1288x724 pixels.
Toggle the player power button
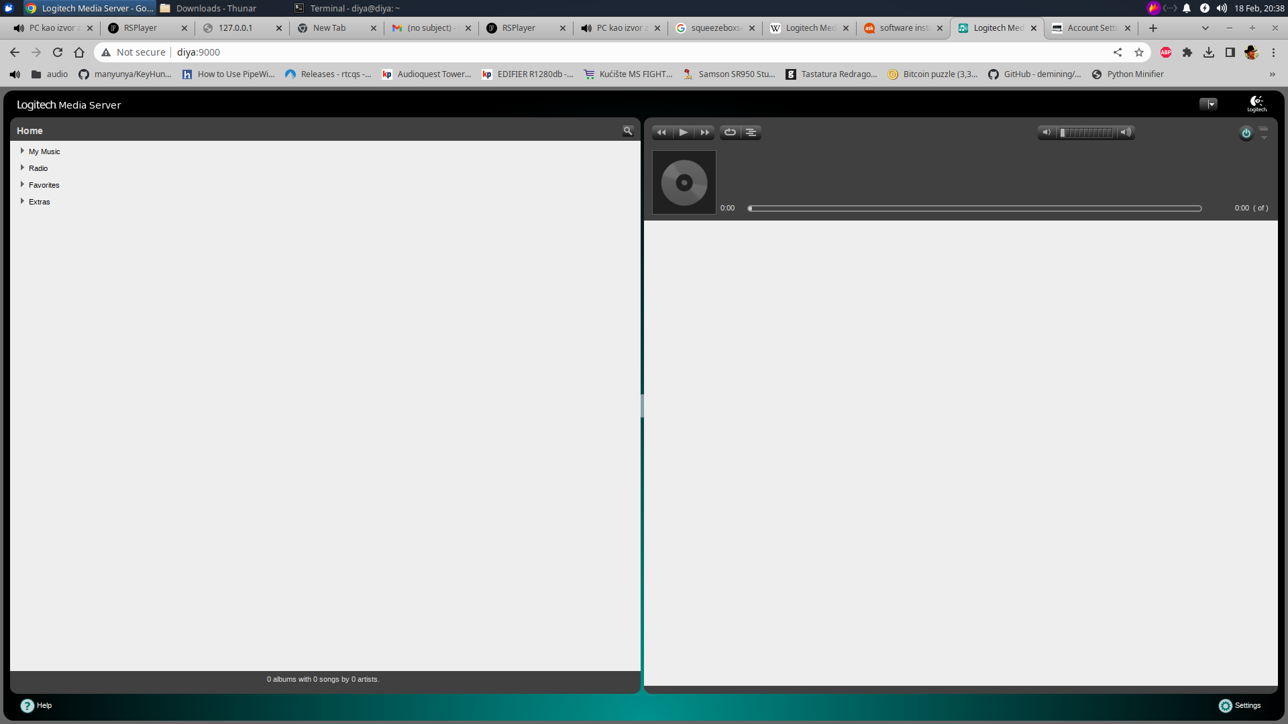[1246, 133]
